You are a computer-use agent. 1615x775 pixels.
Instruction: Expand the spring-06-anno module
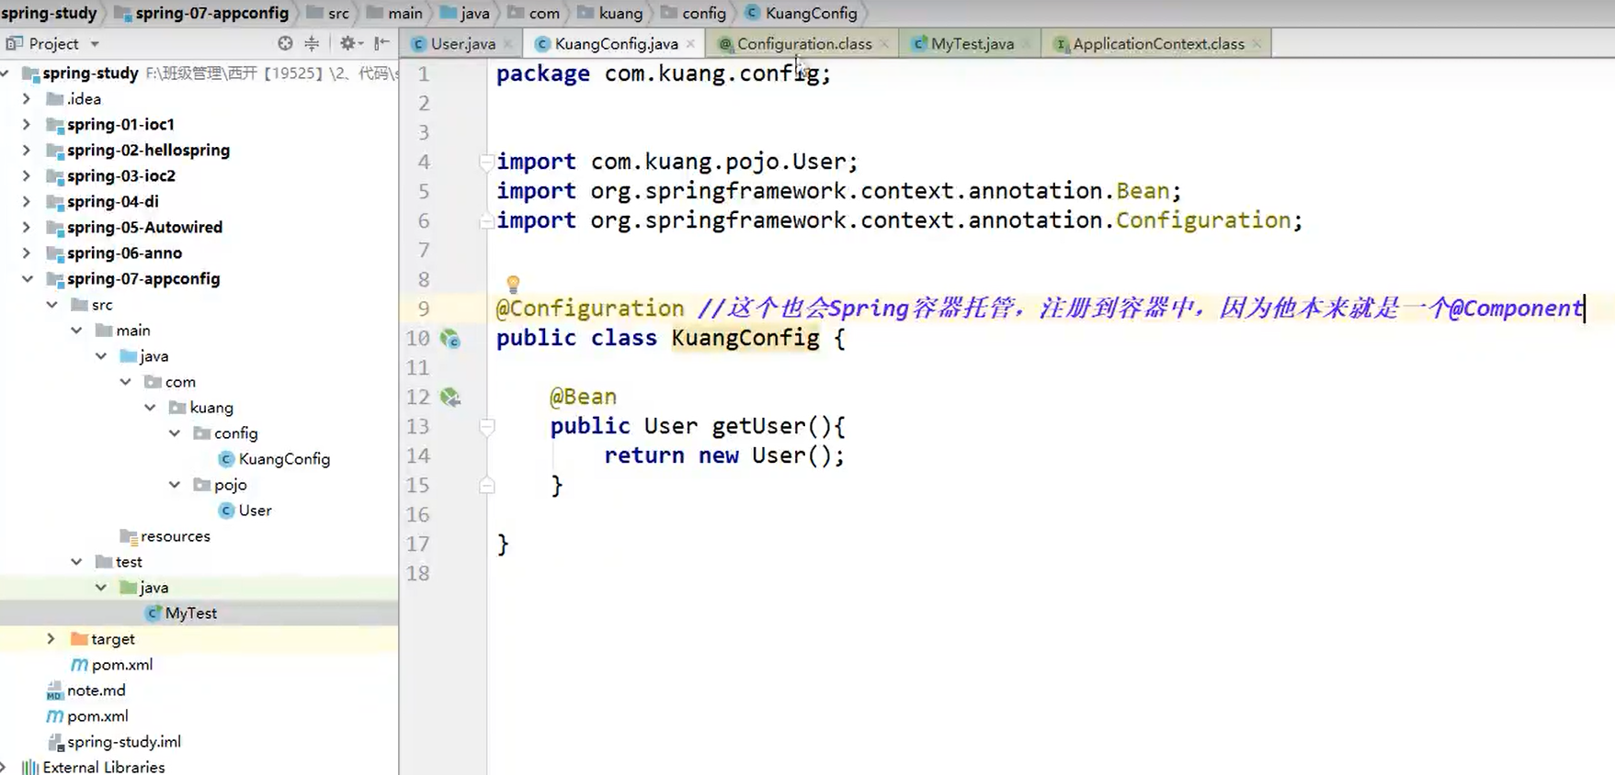[27, 253]
